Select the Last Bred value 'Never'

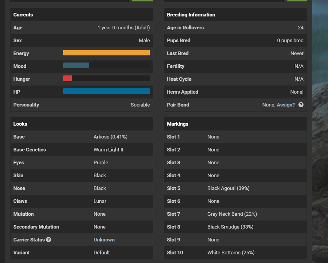(x=297, y=53)
